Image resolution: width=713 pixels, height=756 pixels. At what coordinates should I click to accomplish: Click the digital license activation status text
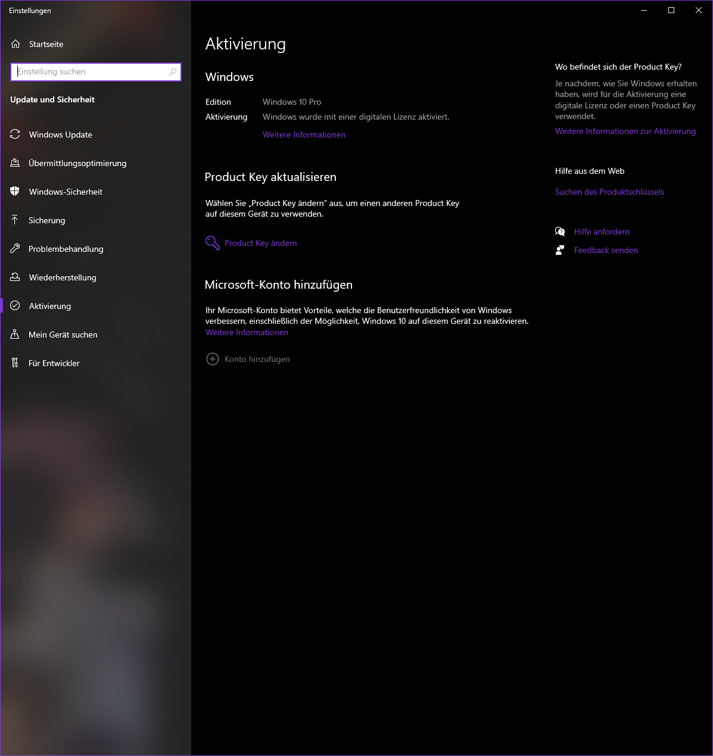(356, 117)
